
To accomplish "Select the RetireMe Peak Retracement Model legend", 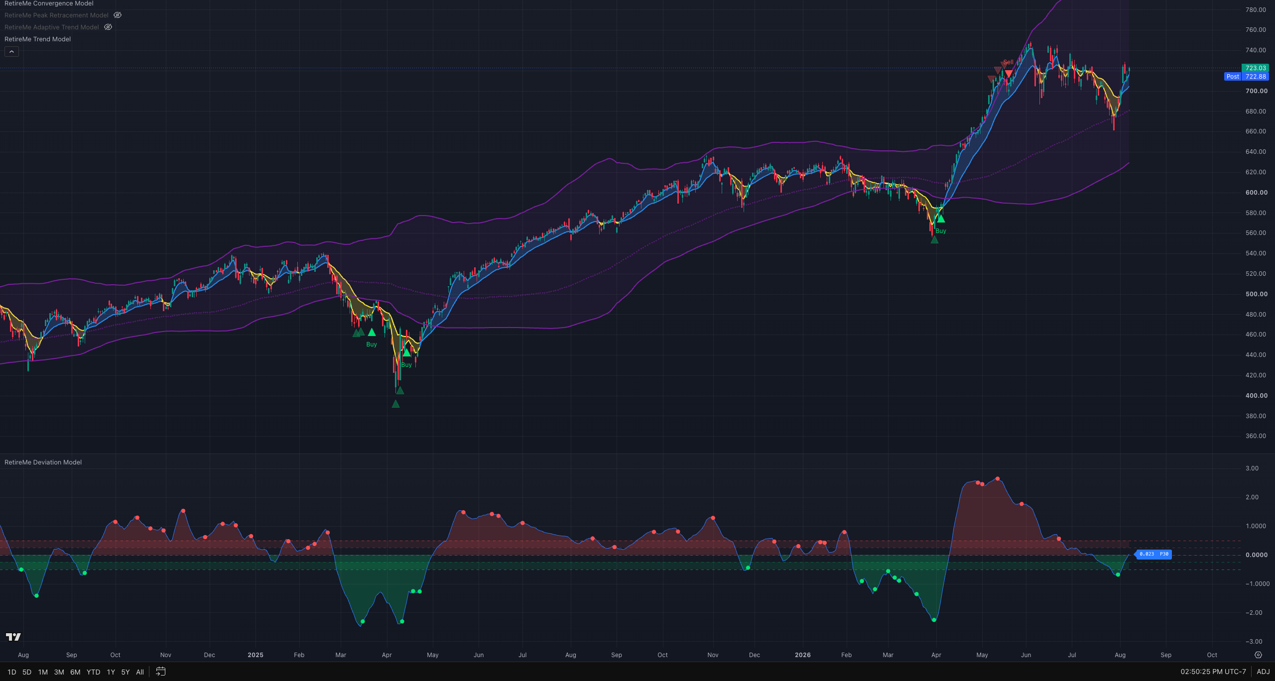I will coord(56,15).
